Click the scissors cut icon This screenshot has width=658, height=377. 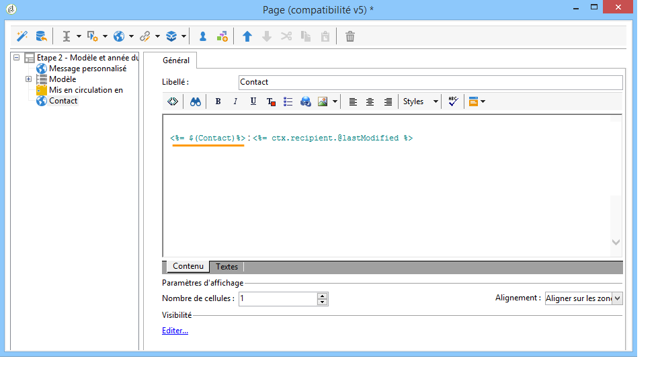[x=286, y=36]
